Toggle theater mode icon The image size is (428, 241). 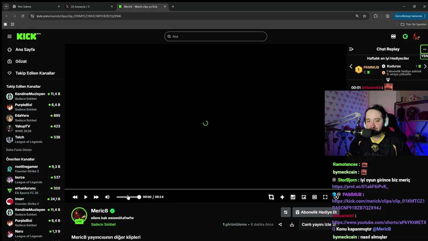(x=314, y=197)
